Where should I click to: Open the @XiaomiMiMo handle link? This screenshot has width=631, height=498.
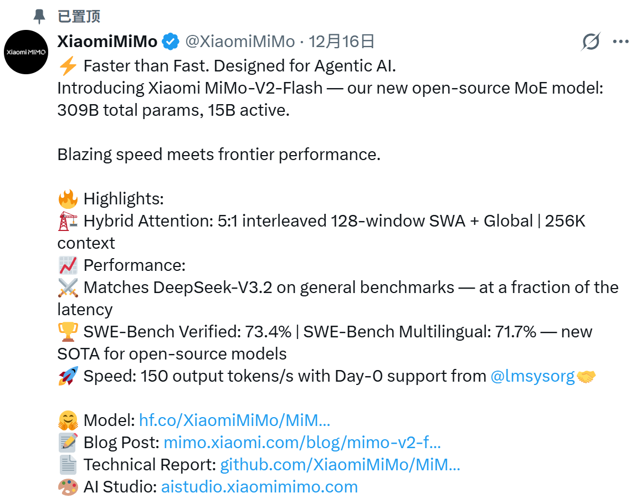(240, 42)
